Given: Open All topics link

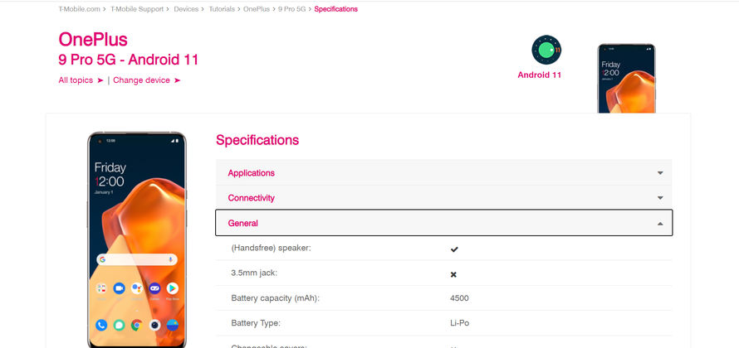Looking at the screenshot, I should click(x=76, y=80).
